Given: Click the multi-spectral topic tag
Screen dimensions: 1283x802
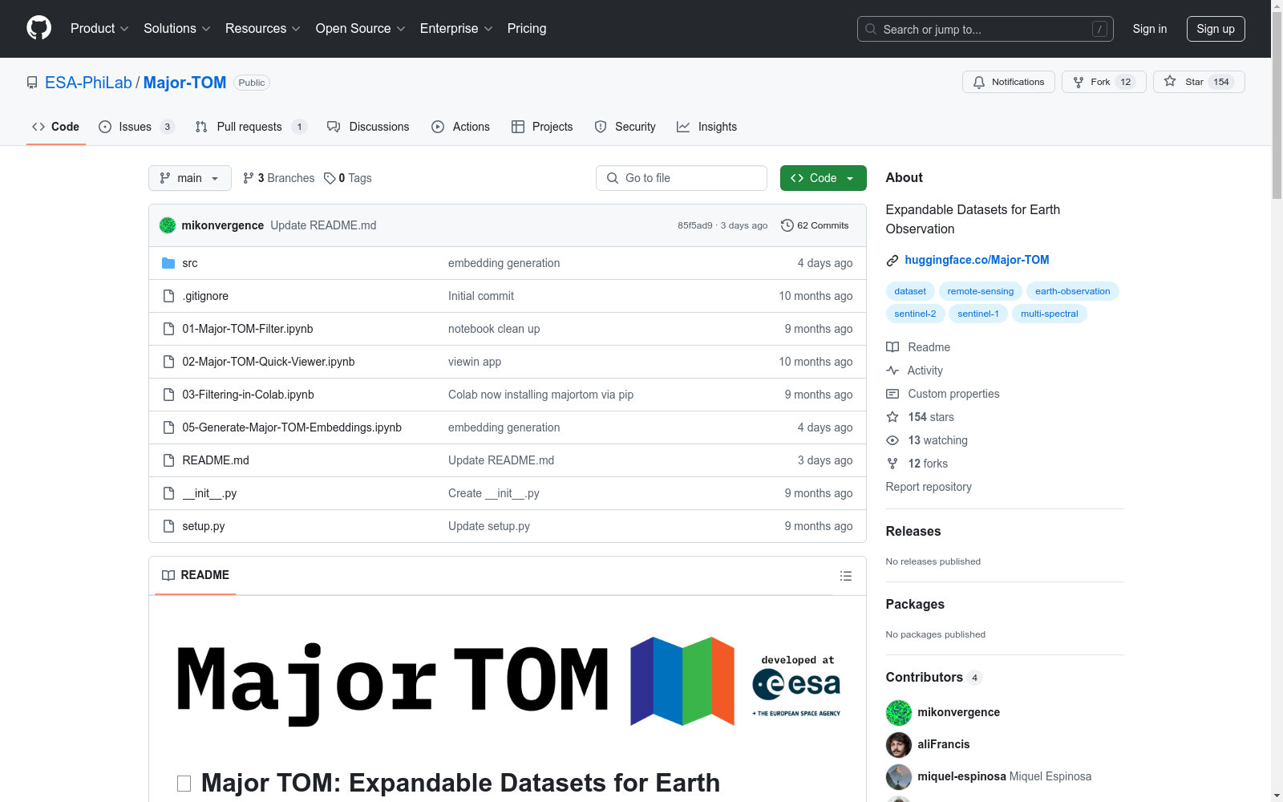Looking at the screenshot, I should click(1050, 314).
